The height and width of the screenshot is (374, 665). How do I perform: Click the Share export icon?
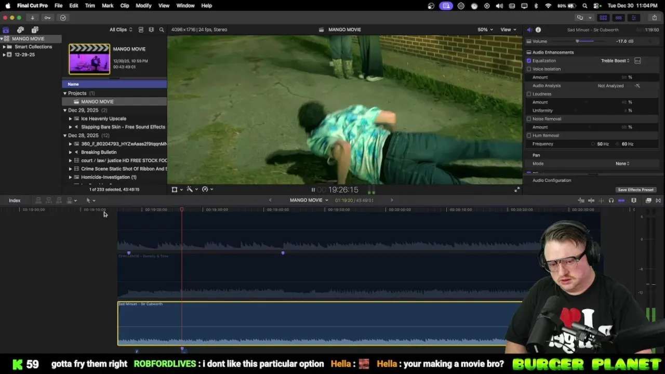pos(655,18)
